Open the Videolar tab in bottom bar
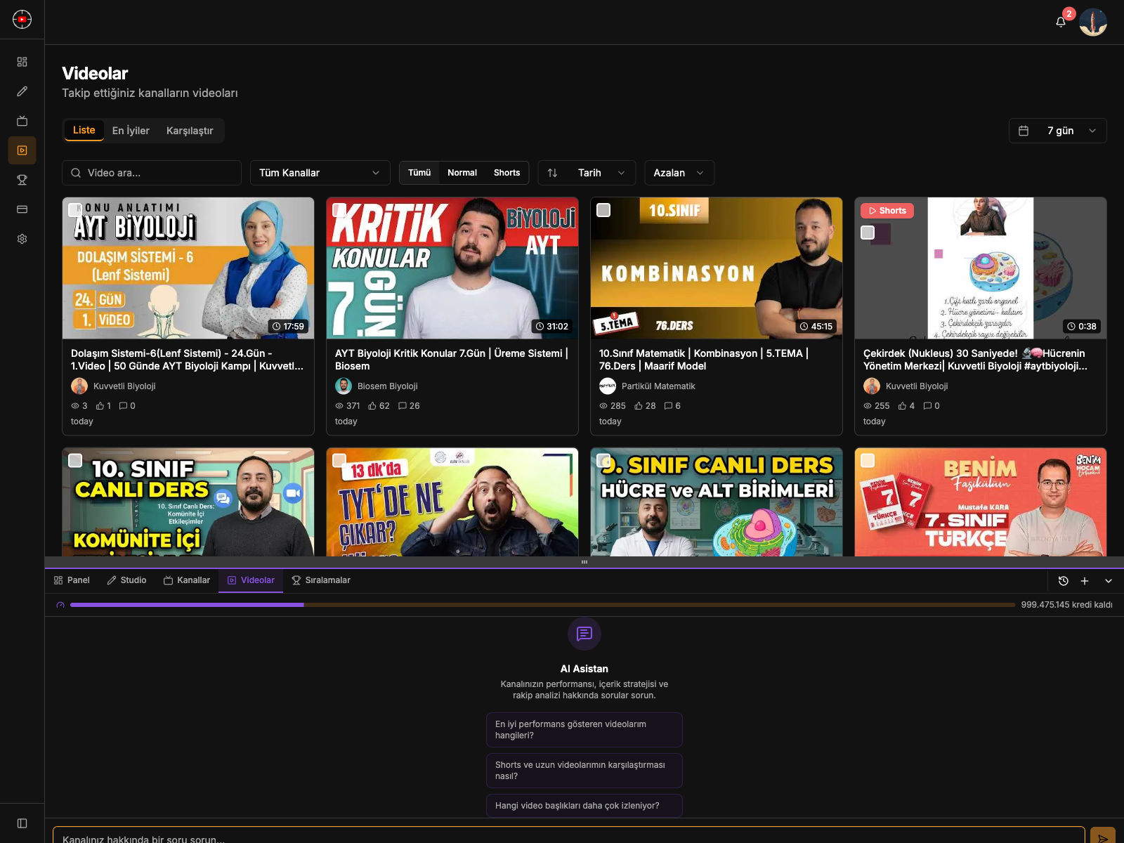This screenshot has width=1124, height=843. (251, 580)
